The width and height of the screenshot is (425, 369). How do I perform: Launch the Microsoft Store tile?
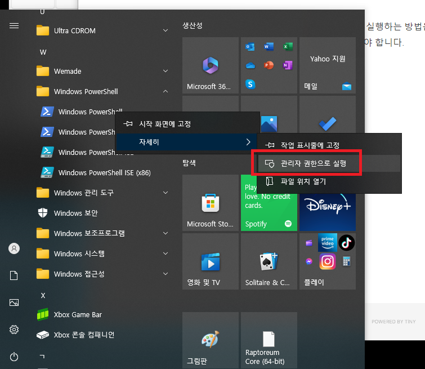(211, 203)
